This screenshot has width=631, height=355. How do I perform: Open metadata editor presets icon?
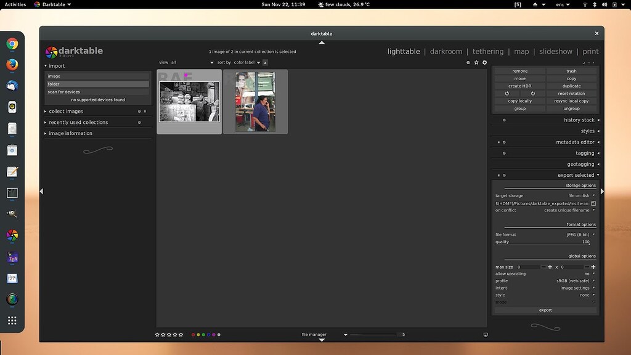pyautogui.click(x=499, y=142)
